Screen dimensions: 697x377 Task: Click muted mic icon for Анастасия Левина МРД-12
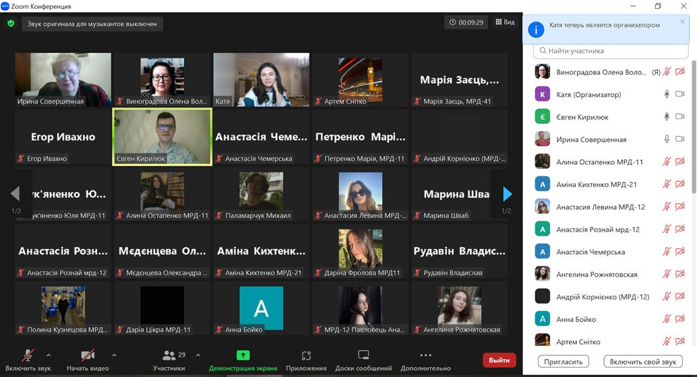(666, 207)
